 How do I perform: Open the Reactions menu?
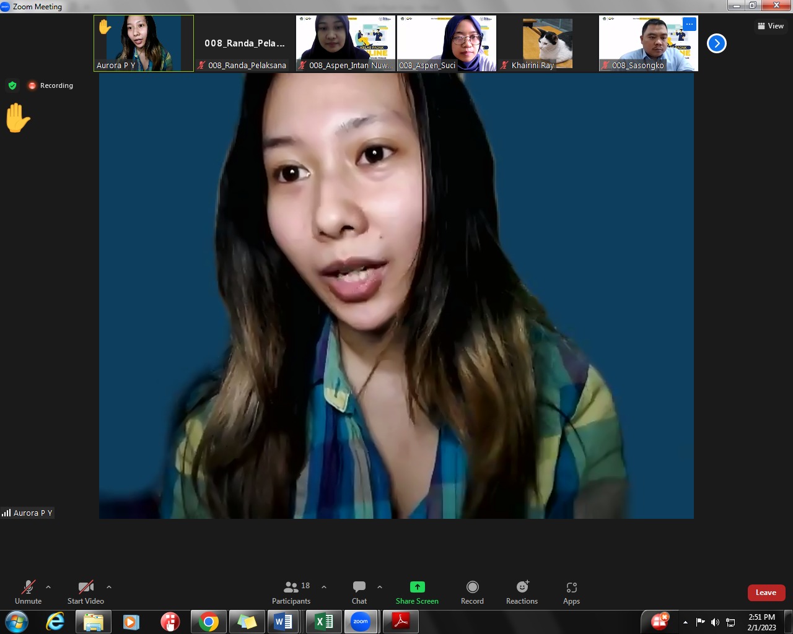tap(522, 592)
